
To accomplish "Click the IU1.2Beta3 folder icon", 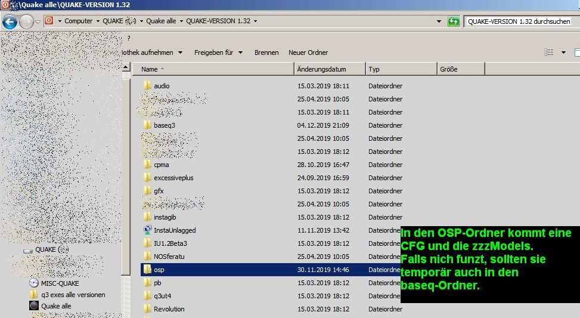I will pos(147,243).
